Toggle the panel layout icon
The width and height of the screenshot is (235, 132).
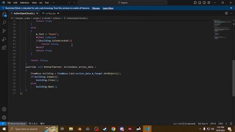[x=200, y=3]
